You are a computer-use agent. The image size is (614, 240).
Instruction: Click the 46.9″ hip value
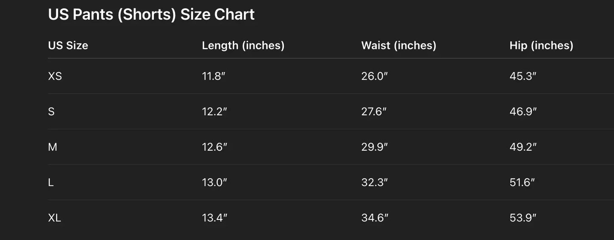(523, 111)
